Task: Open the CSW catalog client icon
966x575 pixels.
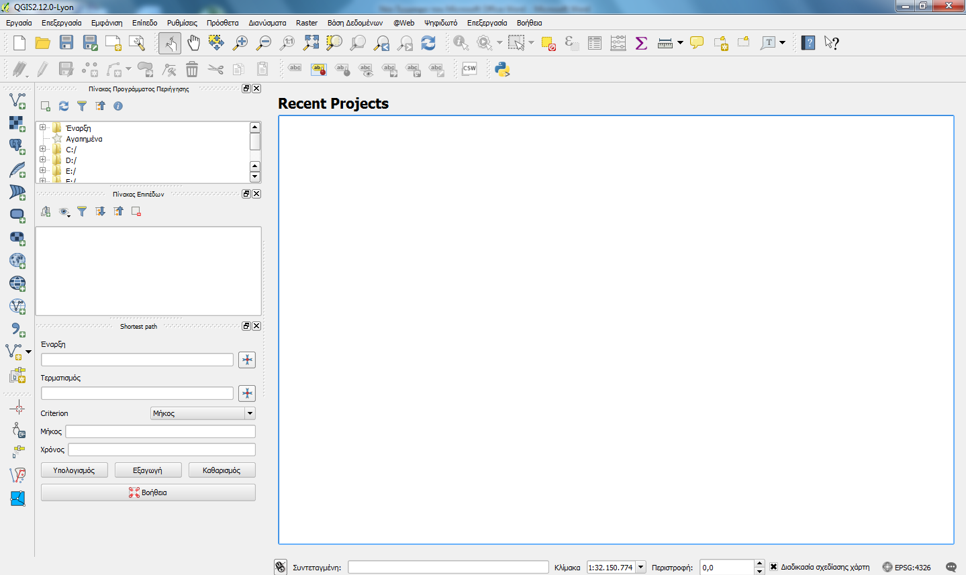Action: [x=469, y=68]
